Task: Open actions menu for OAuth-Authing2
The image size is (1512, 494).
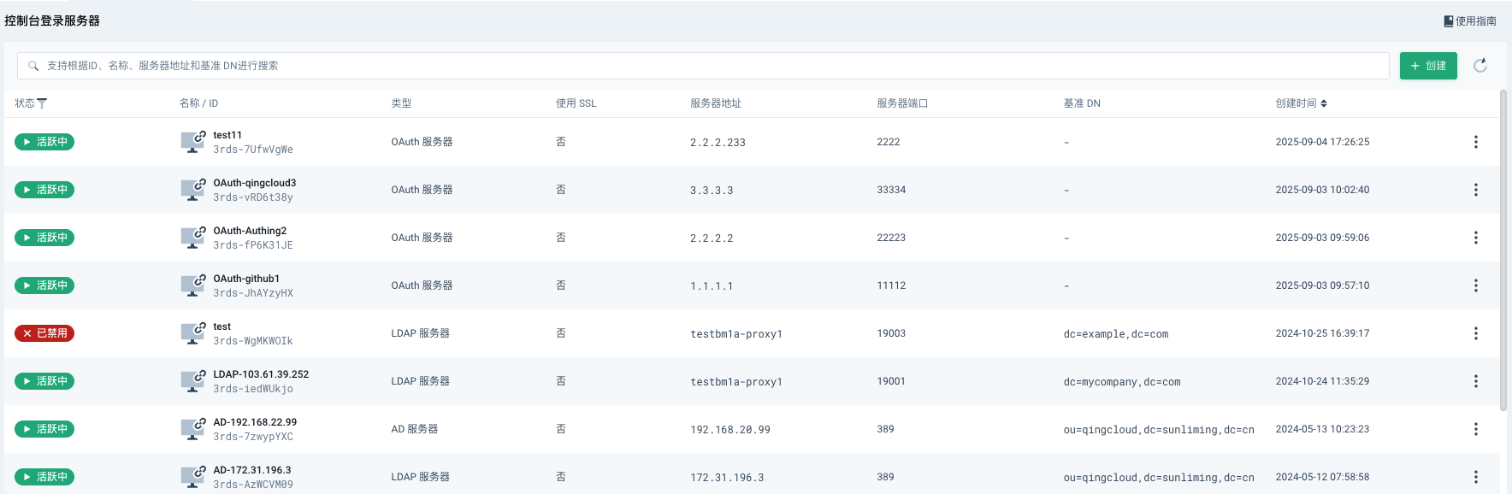Action: [1475, 238]
